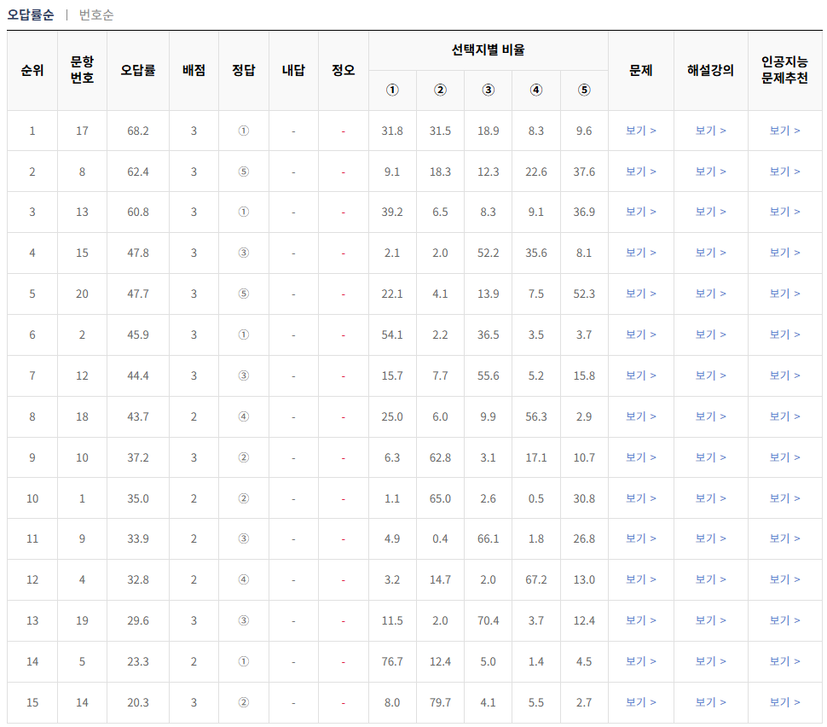Open 문제 보기 for question 1
Viewport: 827px width, 727px height.
click(640, 498)
